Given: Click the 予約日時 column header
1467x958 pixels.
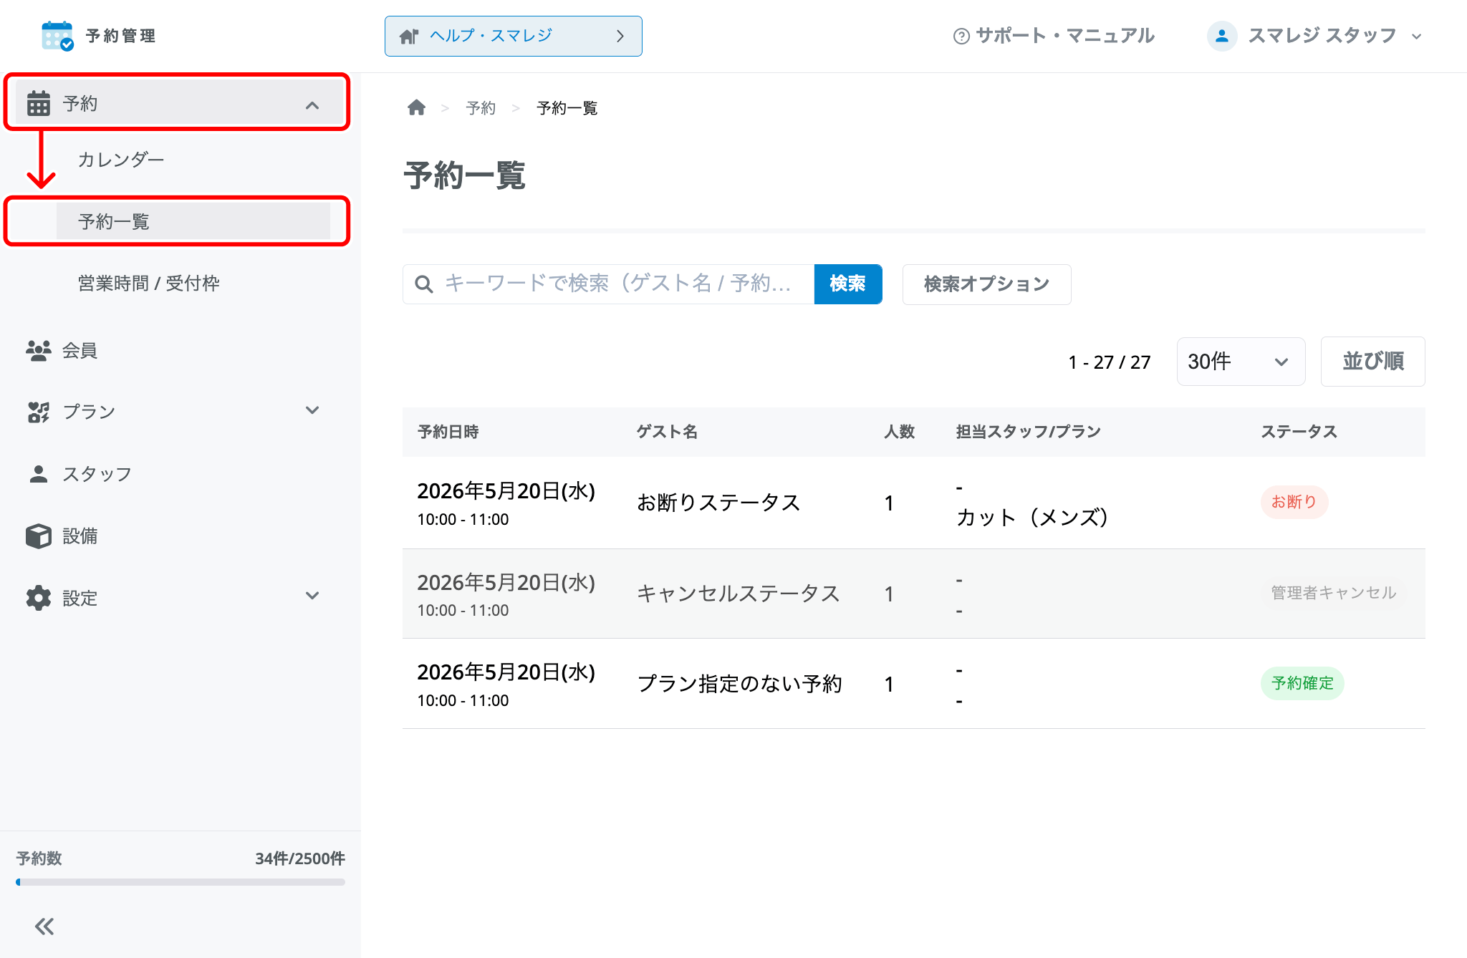Looking at the screenshot, I should click(x=448, y=432).
